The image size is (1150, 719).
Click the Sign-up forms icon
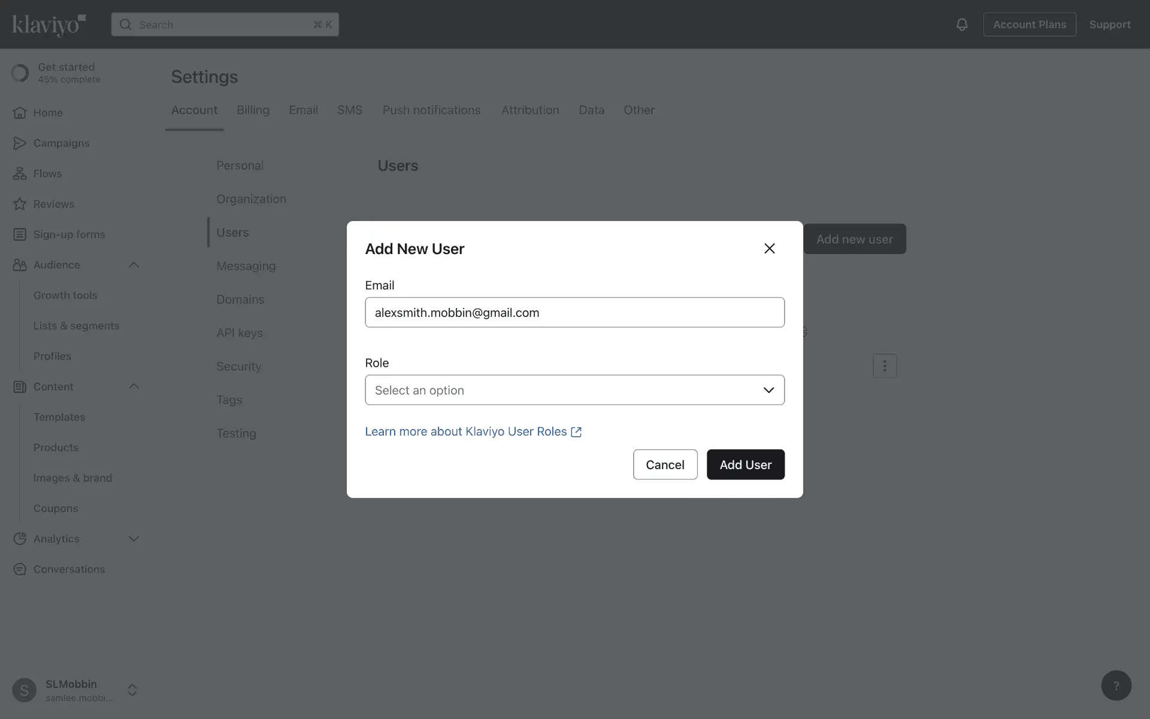click(20, 234)
